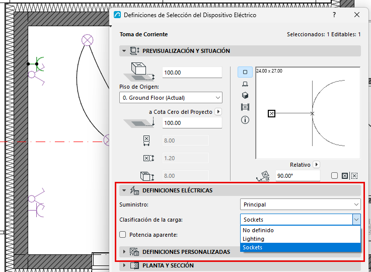
Task: Click the 24.00 x 27.00 preview size label
Action: (269, 71)
